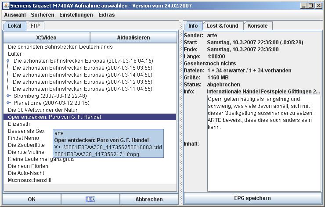Collapse Die schönsten Bahnstrecken Europas (2007-03-16 04.15) group

8,61
